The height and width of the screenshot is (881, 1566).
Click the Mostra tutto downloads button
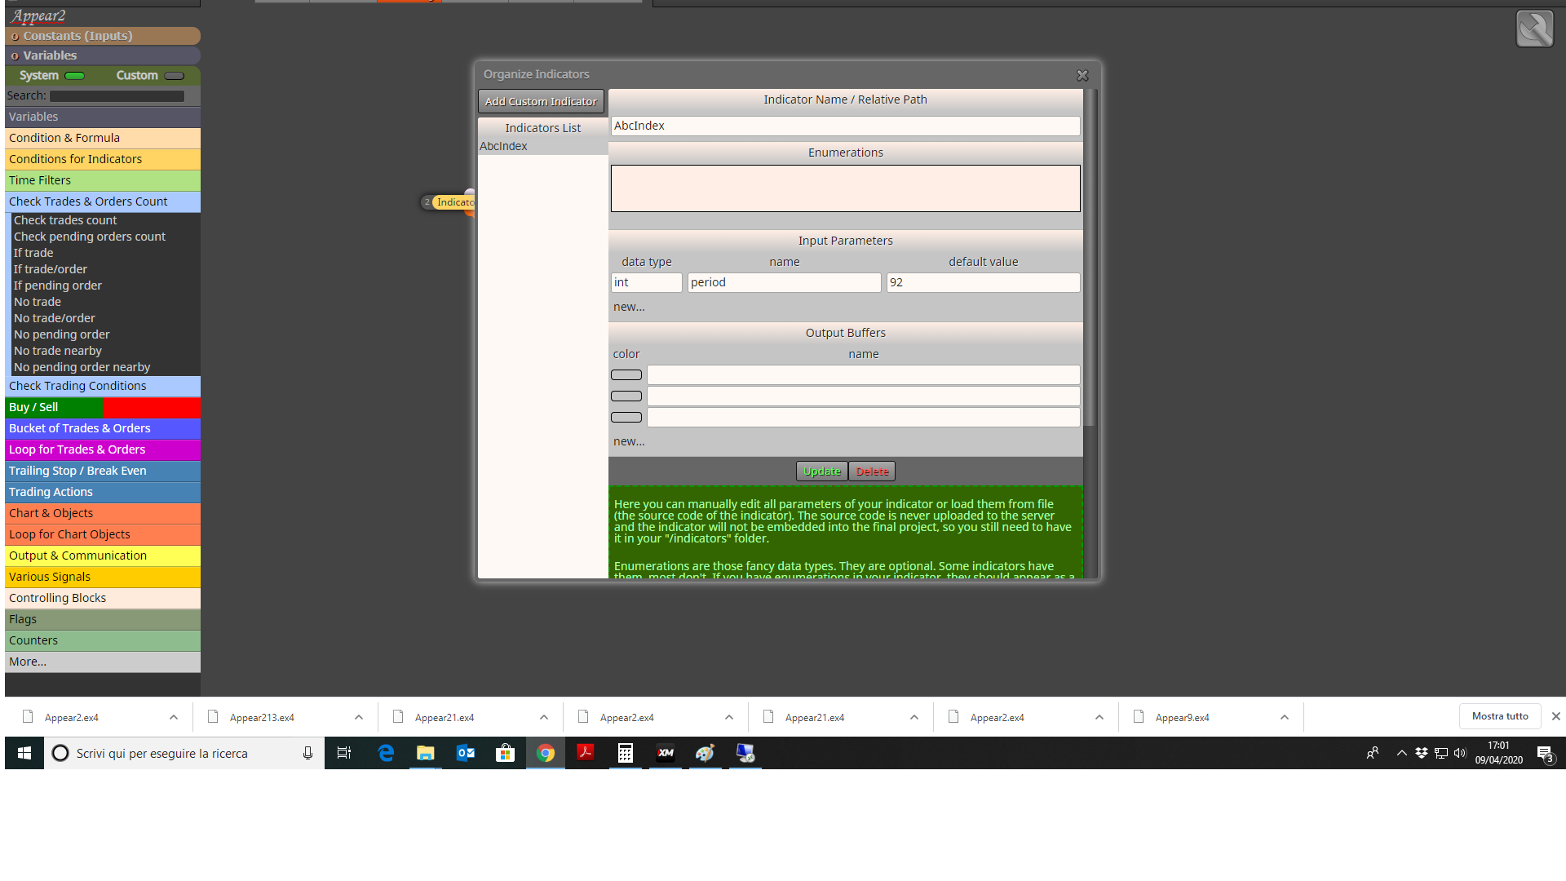[1500, 716]
